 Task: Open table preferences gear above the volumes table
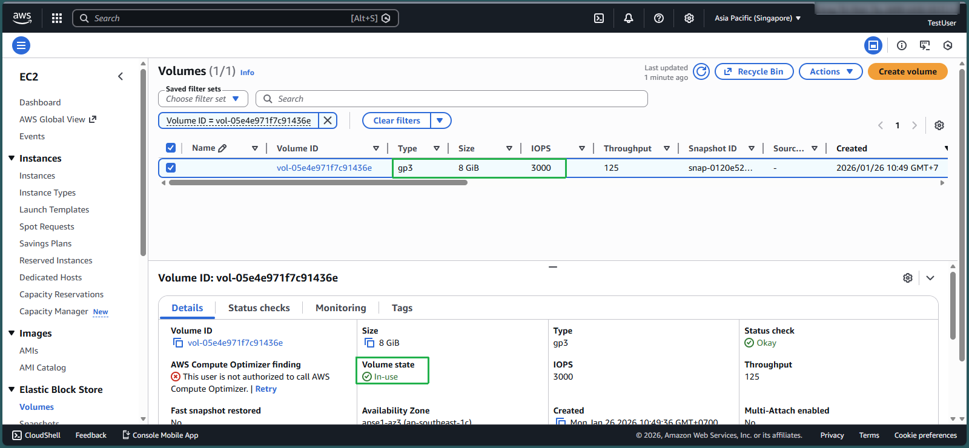click(x=939, y=125)
